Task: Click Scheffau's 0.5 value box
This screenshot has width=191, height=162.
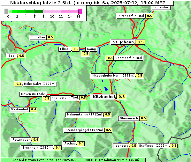Action: tap(50, 37)
